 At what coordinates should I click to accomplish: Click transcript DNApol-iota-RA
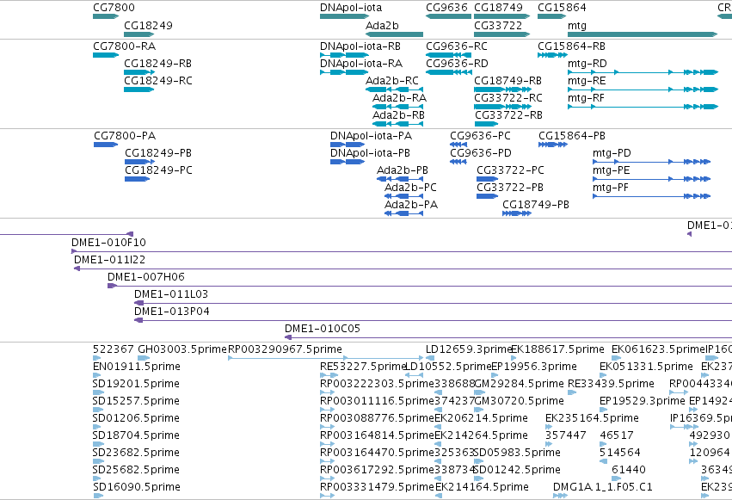345,72
